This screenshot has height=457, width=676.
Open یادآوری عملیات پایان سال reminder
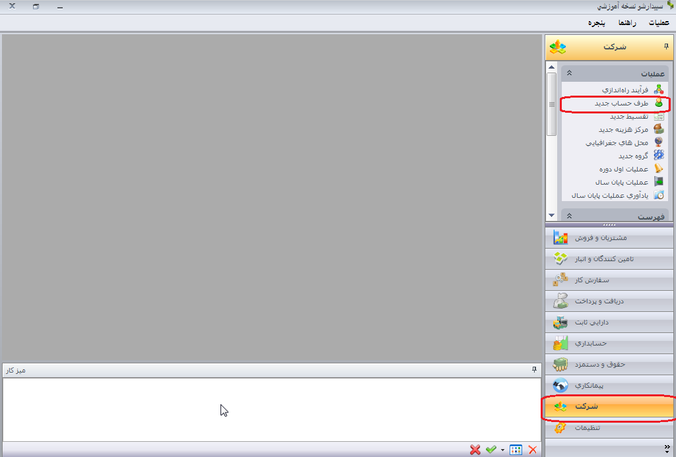[618, 195]
